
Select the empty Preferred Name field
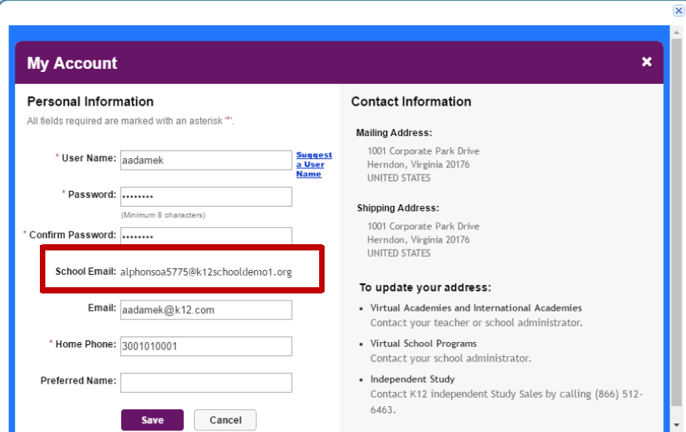pos(206,383)
